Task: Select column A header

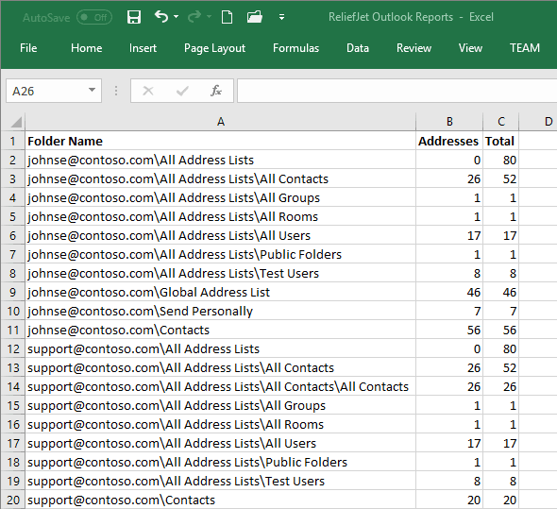Action: point(221,122)
